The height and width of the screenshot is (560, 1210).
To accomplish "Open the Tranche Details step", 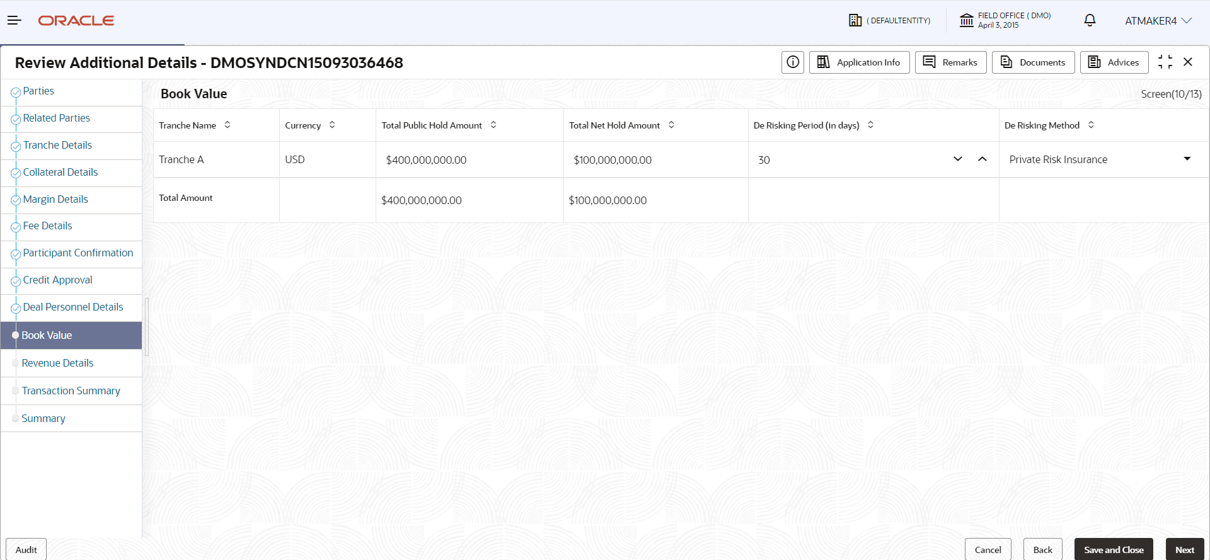I will [57, 145].
